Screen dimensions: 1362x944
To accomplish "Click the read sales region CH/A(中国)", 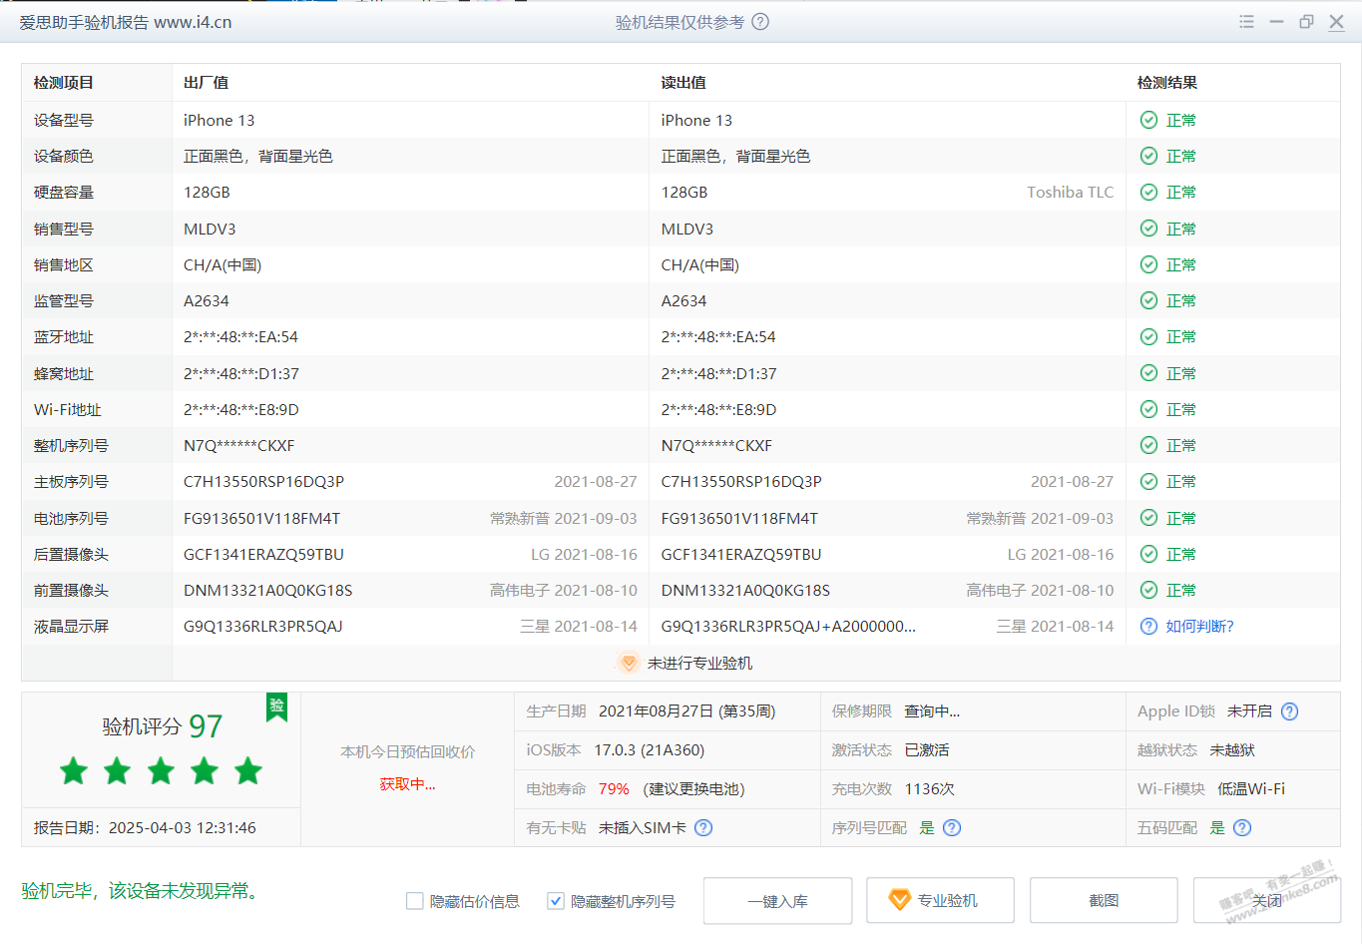I will pos(700,264).
